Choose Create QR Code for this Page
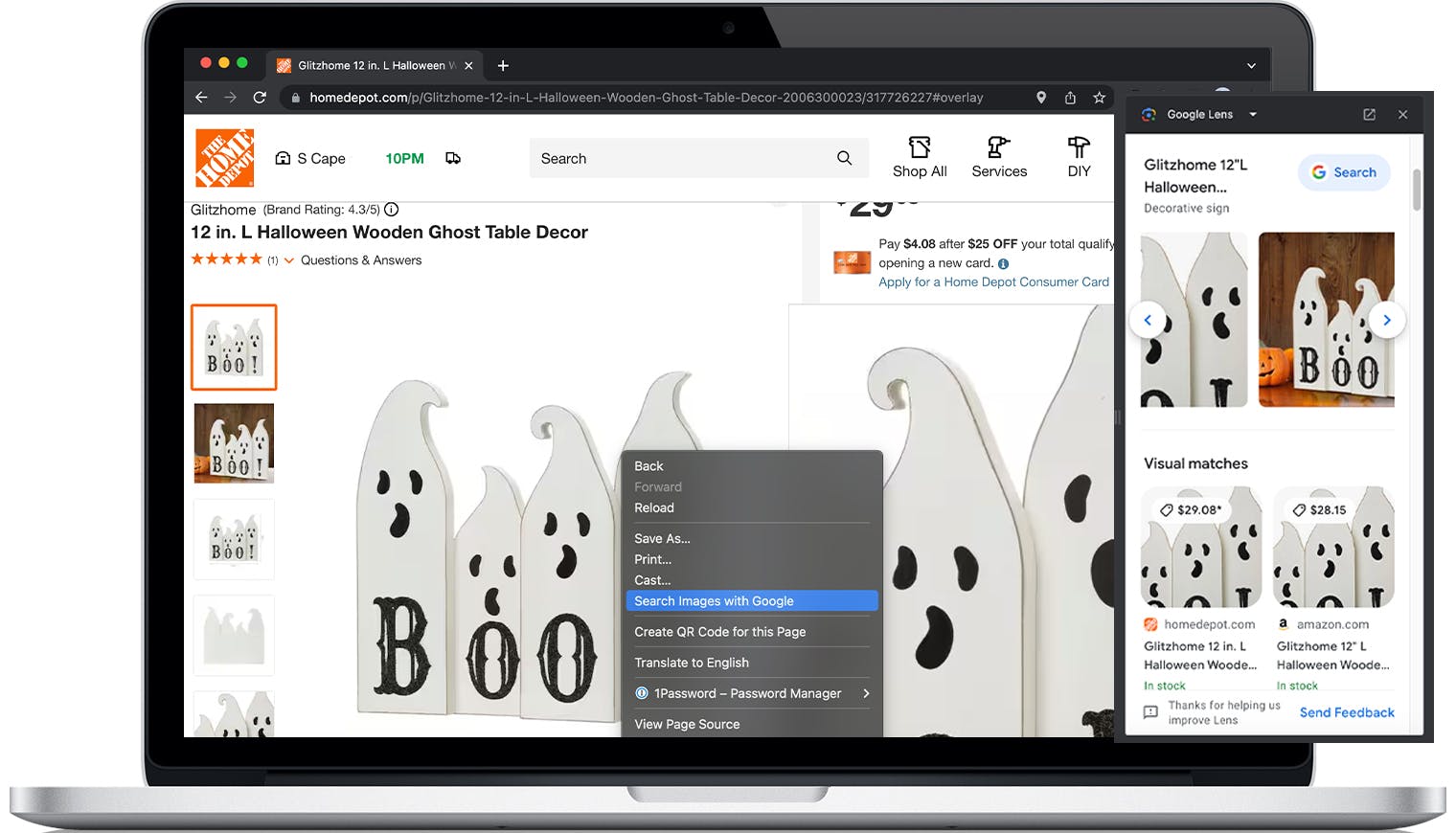This screenshot has height=833, width=1456. (719, 632)
